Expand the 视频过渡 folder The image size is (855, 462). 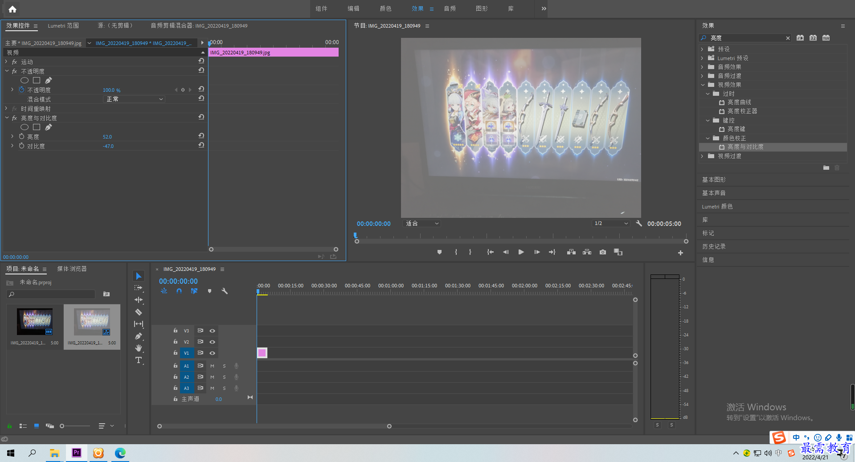pos(702,156)
